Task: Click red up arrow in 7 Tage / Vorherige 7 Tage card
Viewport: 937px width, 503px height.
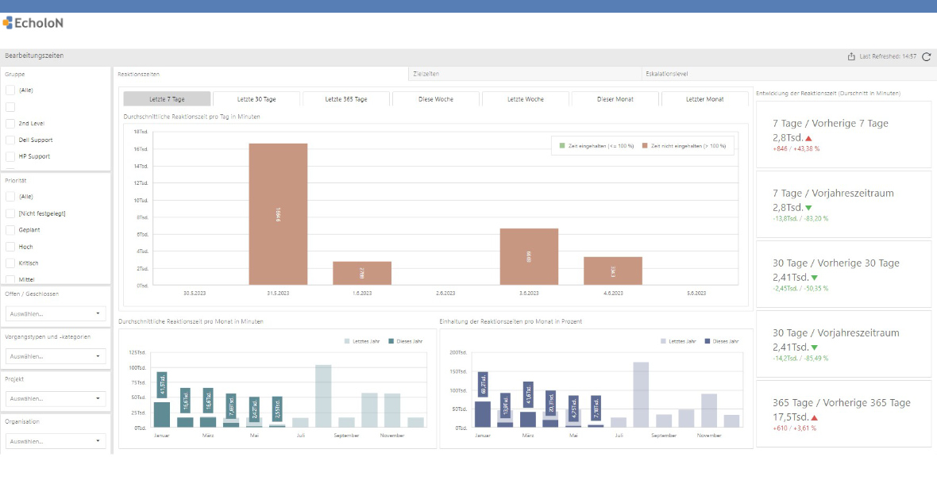Action: (808, 138)
